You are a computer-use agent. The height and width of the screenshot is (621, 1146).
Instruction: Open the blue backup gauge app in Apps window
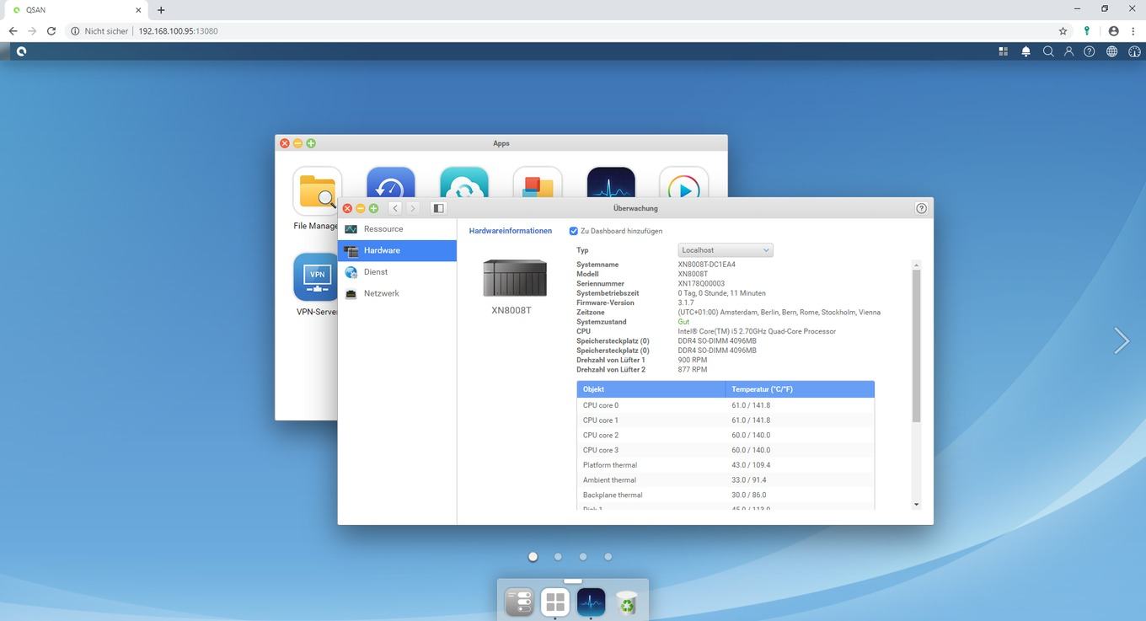coord(391,181)
